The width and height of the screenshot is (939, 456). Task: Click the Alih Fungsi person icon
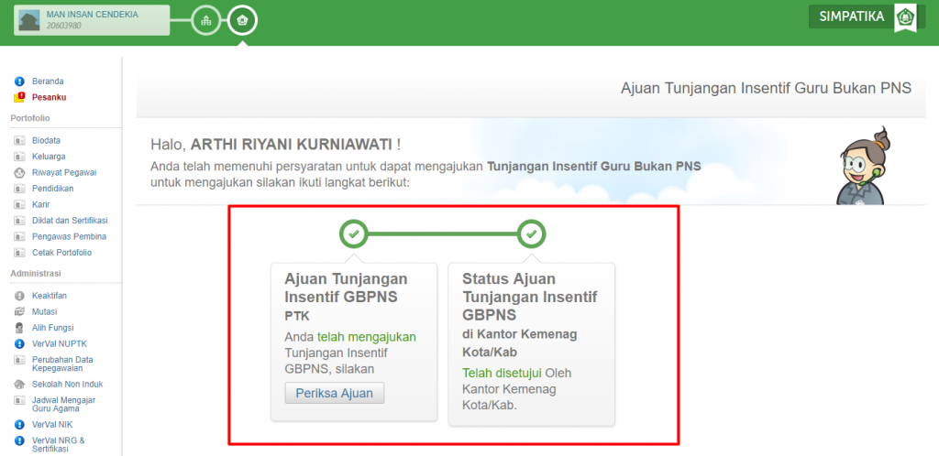pyautogui.click(x=19, y=328)
